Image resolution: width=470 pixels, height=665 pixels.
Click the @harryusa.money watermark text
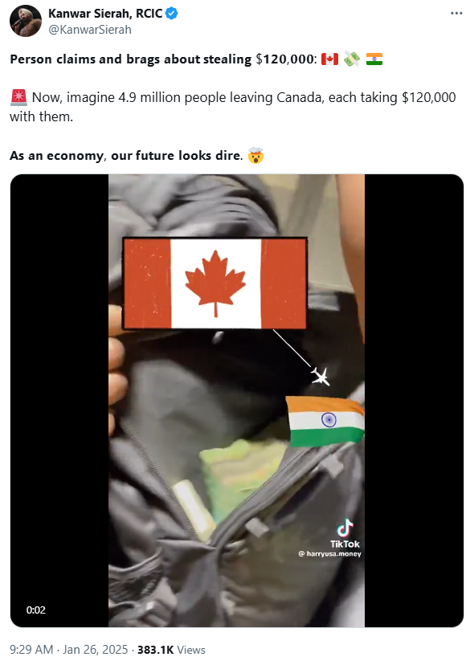click(329, 554)
